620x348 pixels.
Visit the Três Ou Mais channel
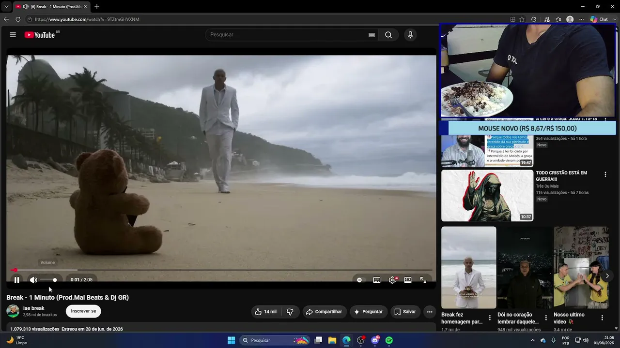(547, 186)
